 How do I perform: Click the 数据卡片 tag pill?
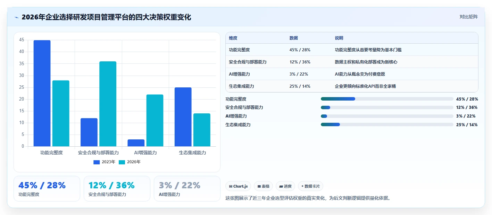(x=310, y=186)
